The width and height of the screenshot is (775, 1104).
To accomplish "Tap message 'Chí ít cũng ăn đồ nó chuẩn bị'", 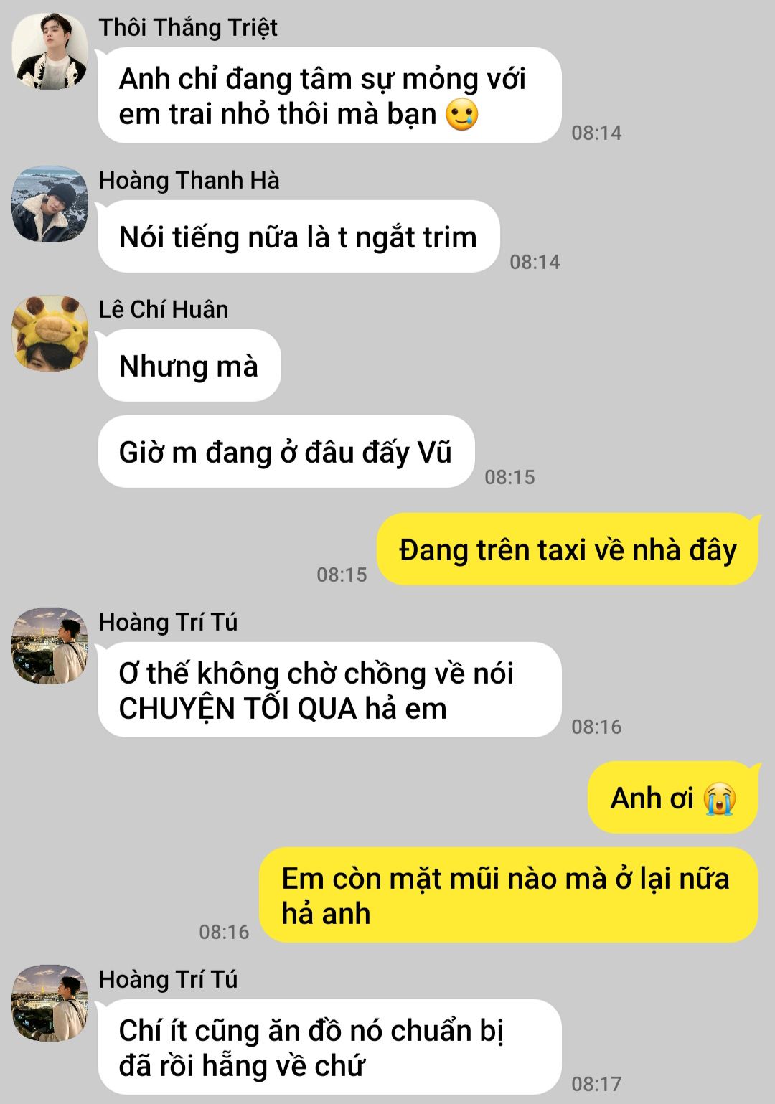I will pos(329,1047).
